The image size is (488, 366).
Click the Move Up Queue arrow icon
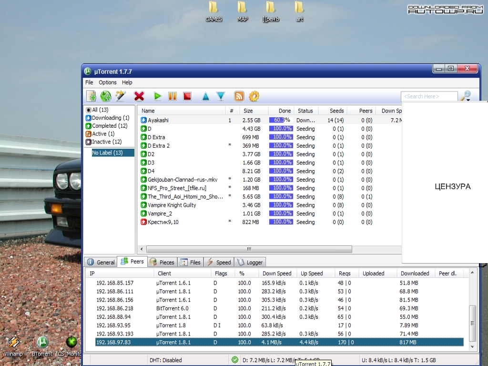[x=206, y=96]
